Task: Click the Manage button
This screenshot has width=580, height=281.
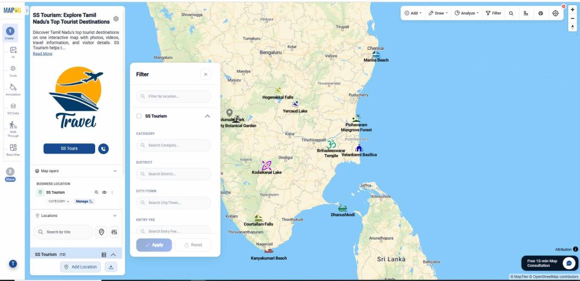Action: coord(84,202)
